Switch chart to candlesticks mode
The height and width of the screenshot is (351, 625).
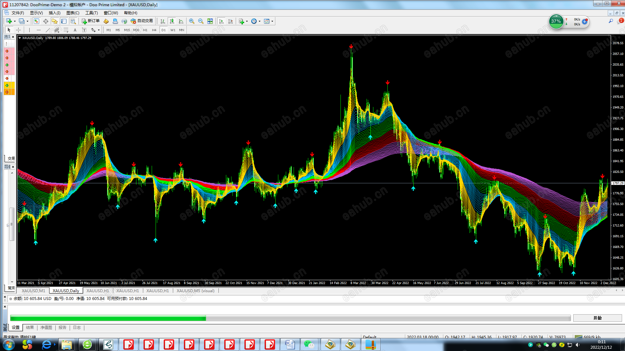(172, 21)
